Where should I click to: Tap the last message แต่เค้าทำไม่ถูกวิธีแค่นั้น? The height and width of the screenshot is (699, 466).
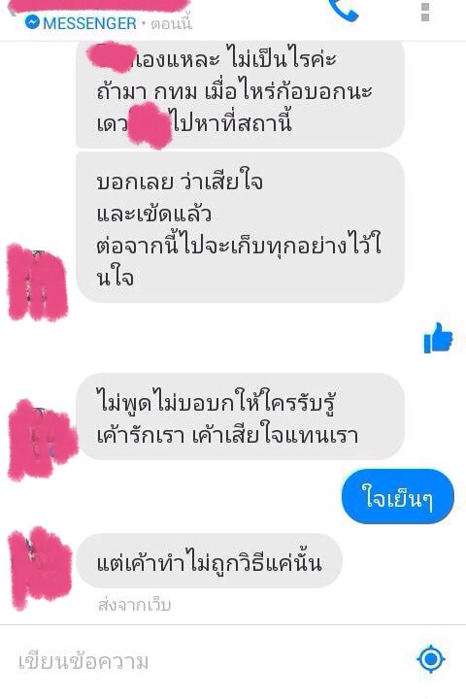point(209,560)
